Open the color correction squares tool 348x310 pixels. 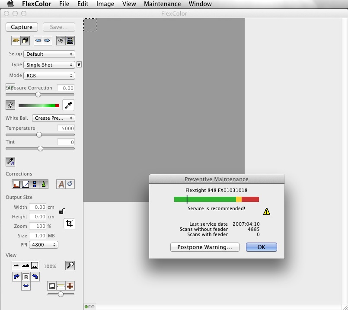35,184
